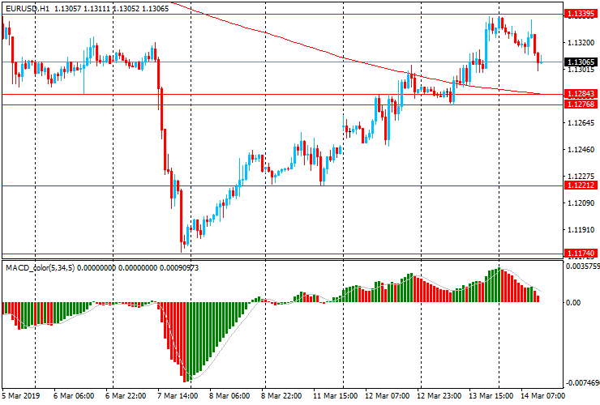Click the MACD 0.00 zero level value

pyautogui.click(x=573, y=302)
